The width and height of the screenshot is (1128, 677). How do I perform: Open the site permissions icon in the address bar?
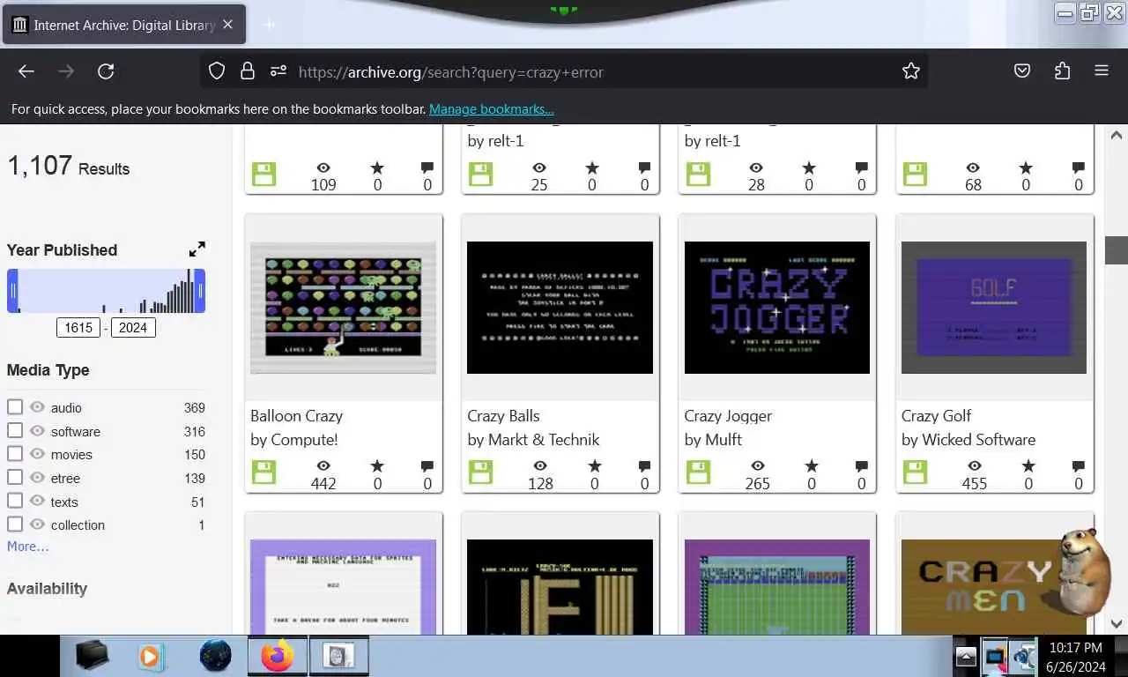(278, 71)
